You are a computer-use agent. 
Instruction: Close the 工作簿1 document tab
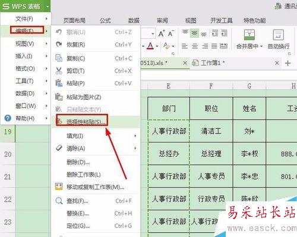(277, 63)
